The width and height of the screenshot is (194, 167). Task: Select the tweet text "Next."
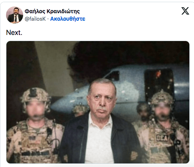[14, 32]
